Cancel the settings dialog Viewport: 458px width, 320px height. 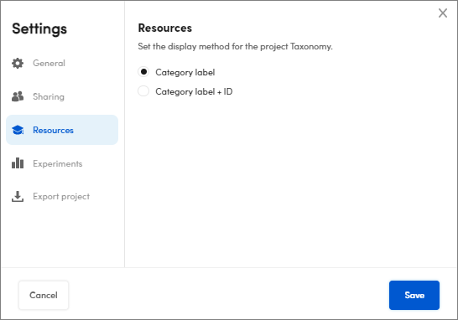(44, 295)
